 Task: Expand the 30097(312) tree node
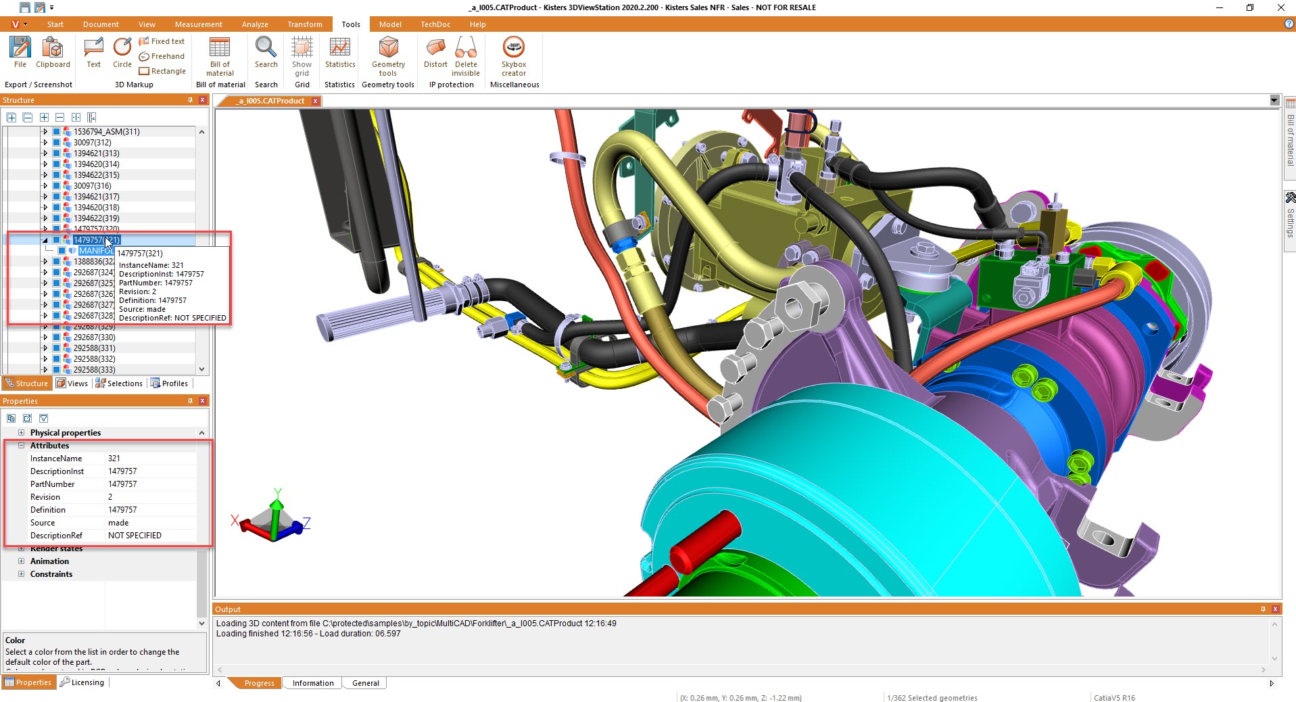tap(45, 143)
